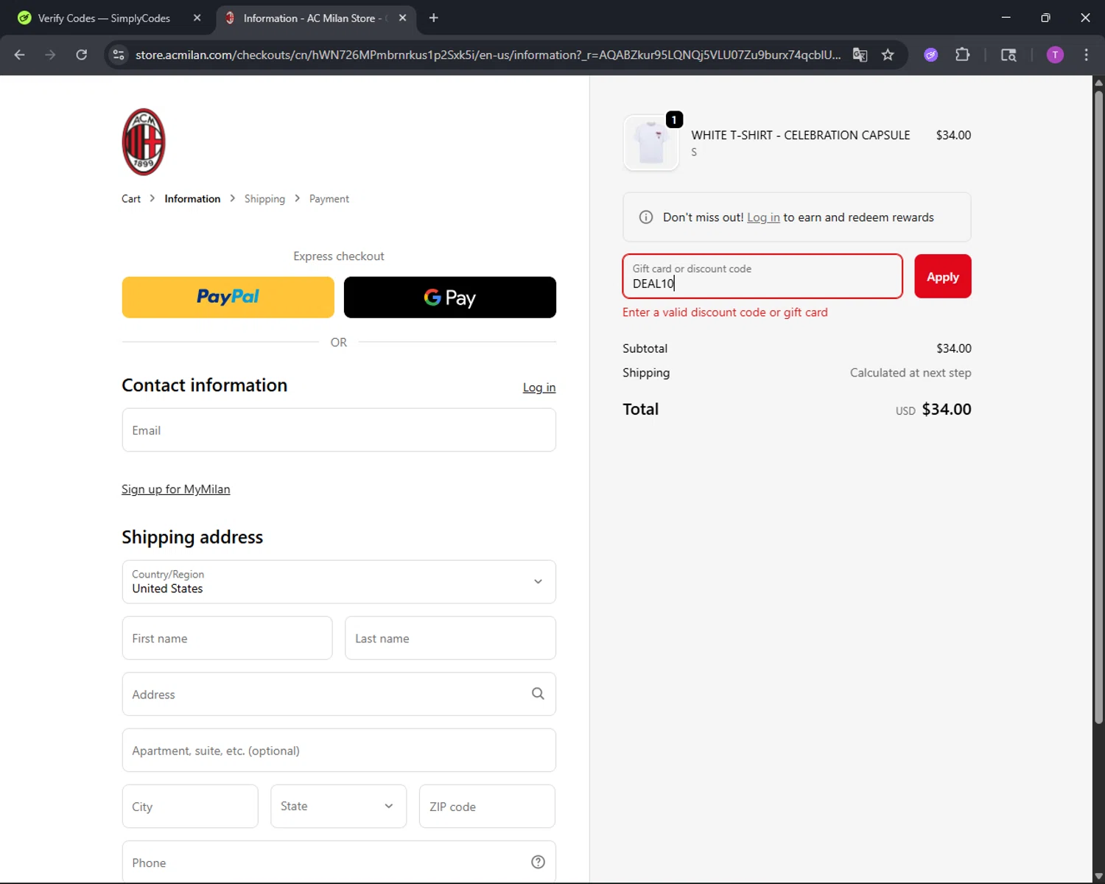The image size is (1105, 884).
Task: Click the Express checkout label
Action: pos(339,256)
